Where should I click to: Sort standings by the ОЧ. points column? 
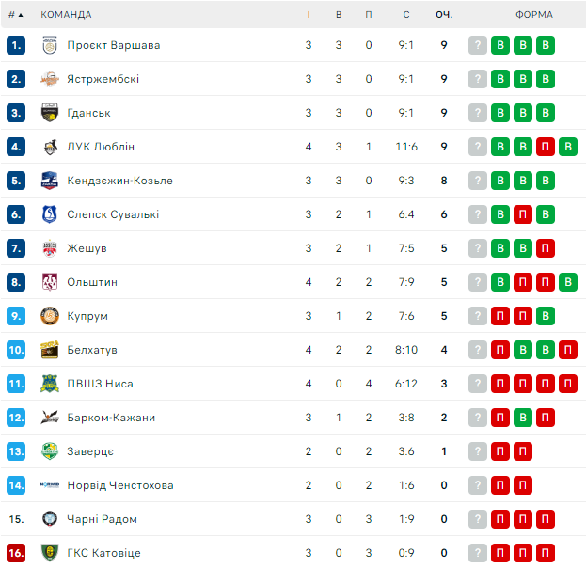pyautogui.click(x=443, y=15)
